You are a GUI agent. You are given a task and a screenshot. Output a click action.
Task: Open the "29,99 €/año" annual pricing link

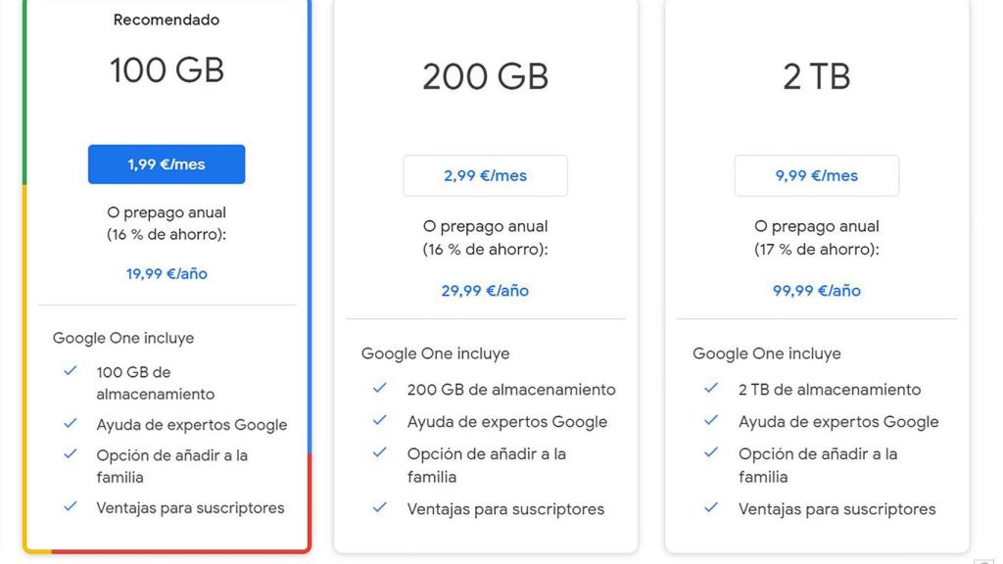pyautogui.click(x=484, y=291)
